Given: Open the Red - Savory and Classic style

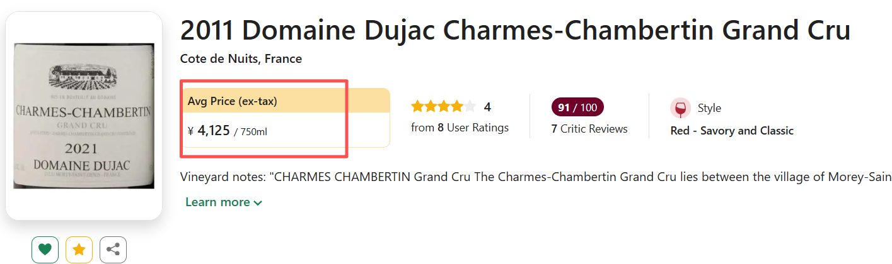Looking at the screenshot, I should coord(732,131).
